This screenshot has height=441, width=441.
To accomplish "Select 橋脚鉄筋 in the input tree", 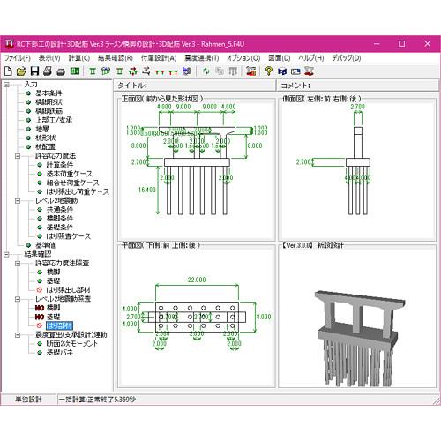I will click(49, 111).
